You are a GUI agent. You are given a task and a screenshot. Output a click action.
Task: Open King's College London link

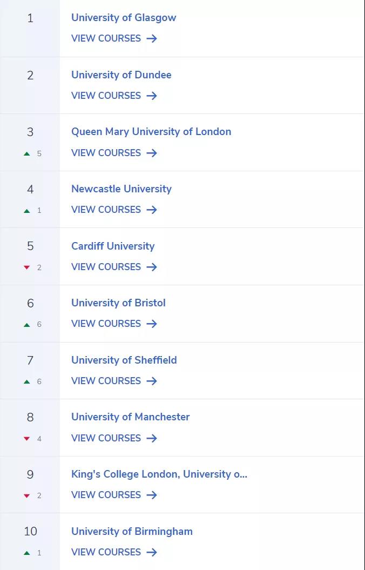coord(159,474)
